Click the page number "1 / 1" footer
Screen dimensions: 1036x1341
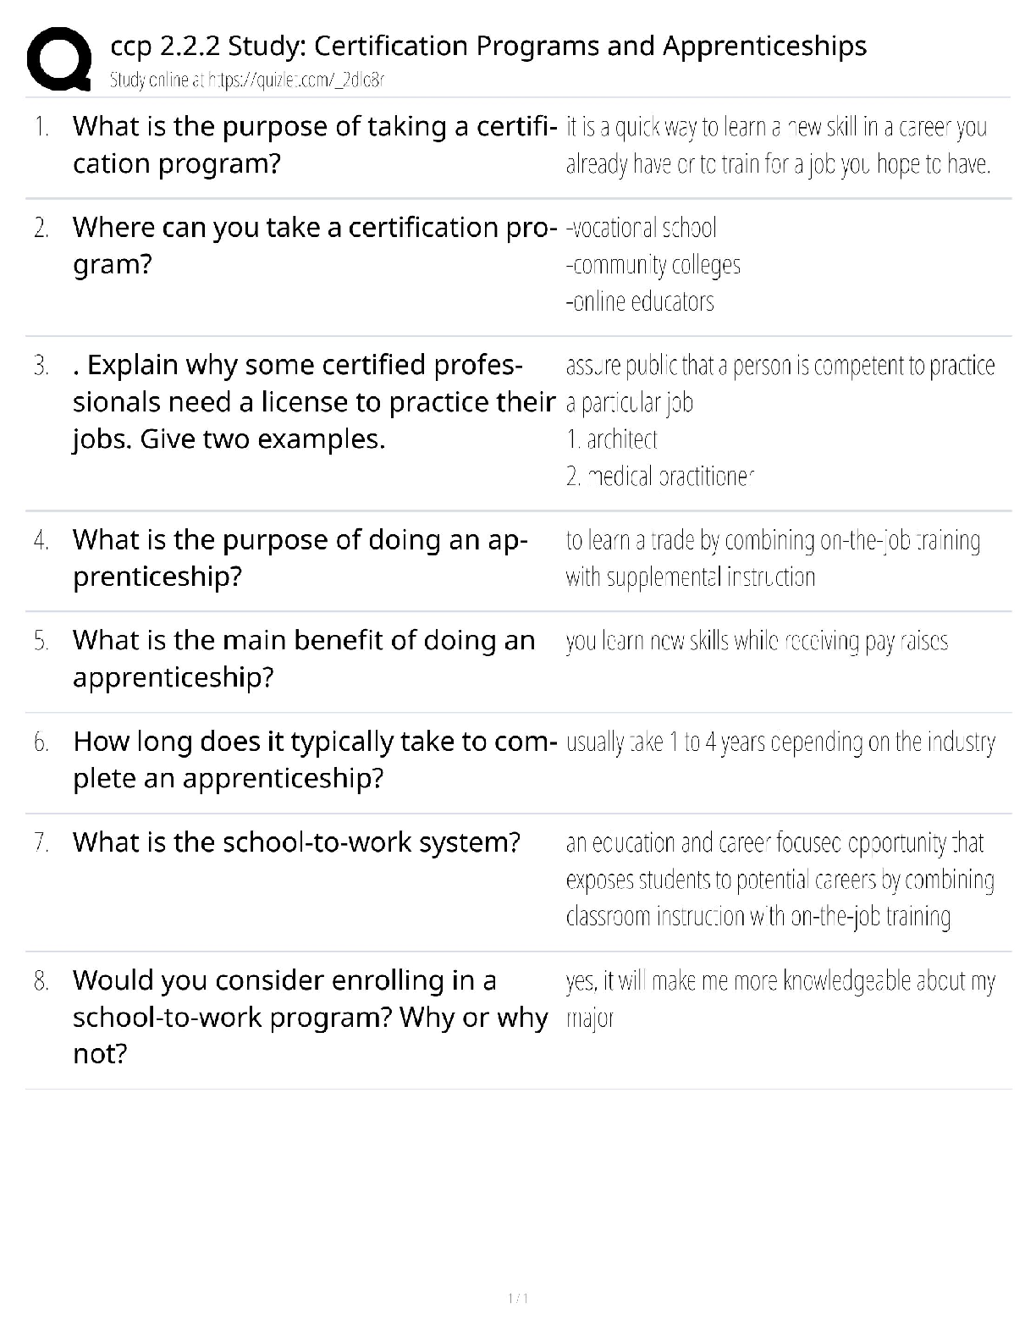518,1299
